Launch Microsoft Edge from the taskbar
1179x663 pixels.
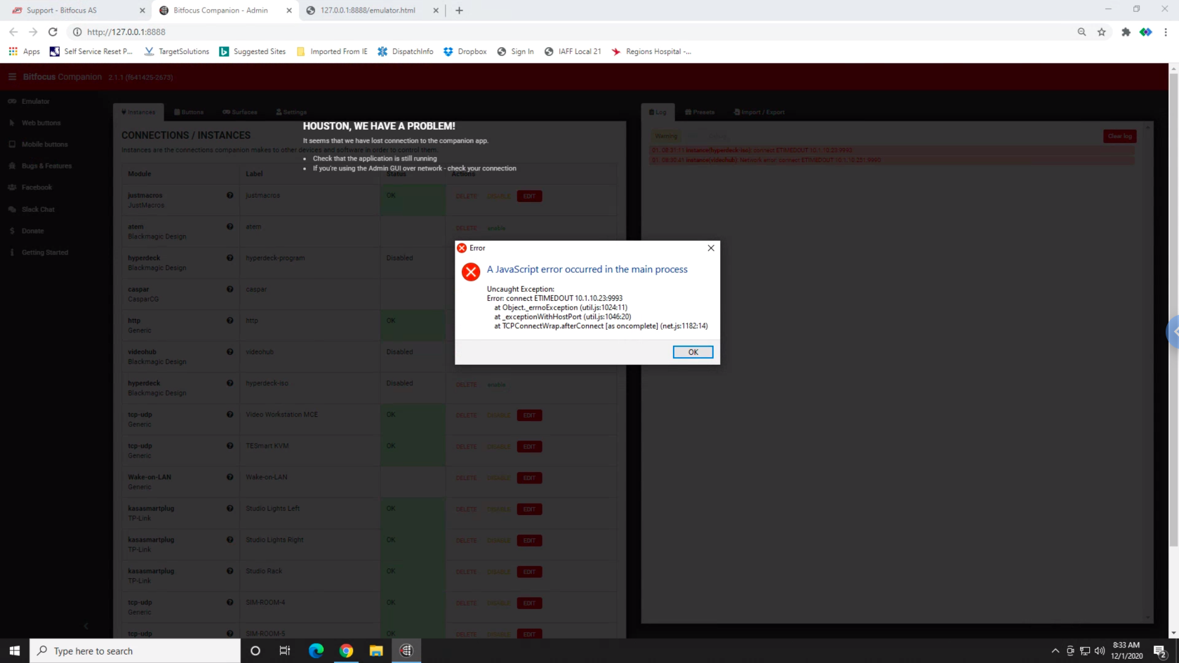coord(316,650)
